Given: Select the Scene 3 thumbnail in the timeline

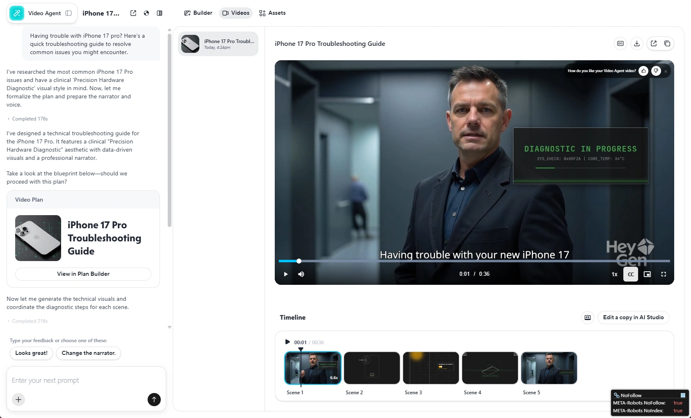Looking at the screenshot, I should pos(430,368).
